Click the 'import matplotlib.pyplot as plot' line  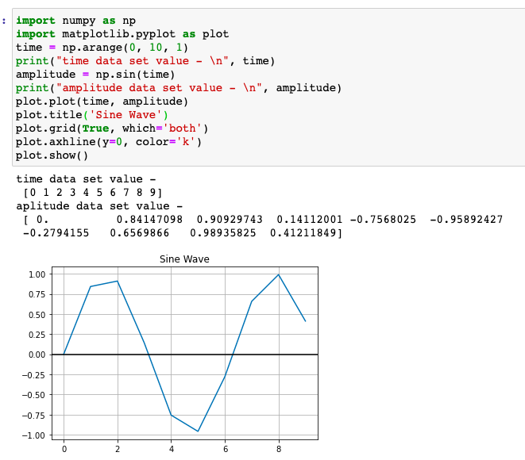coord(122,34)
